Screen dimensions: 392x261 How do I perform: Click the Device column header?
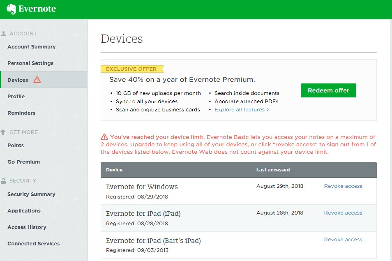coord(114,170)
